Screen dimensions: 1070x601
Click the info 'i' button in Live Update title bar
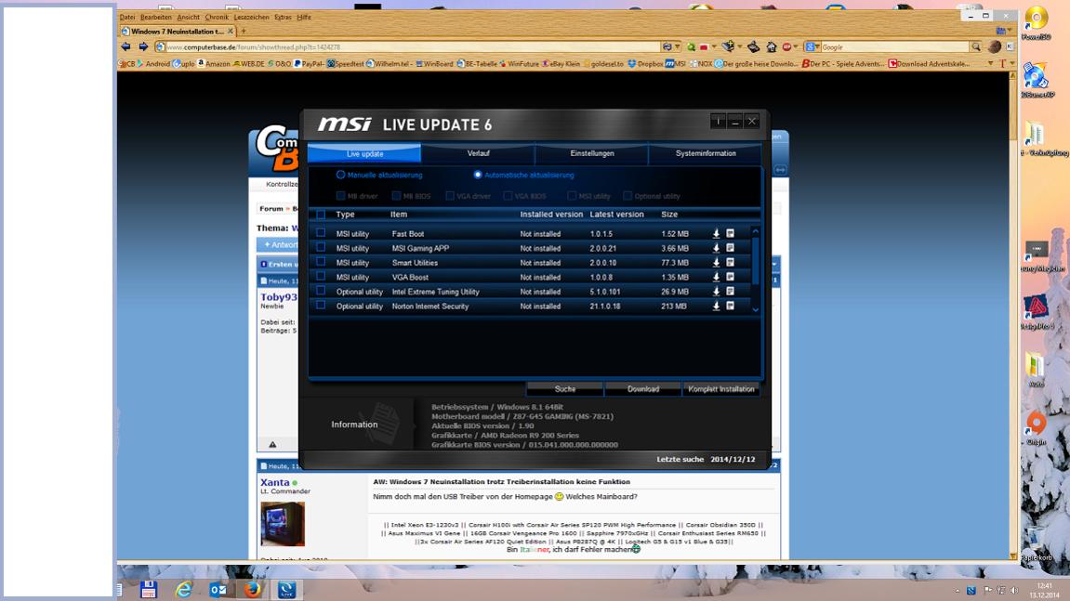(x=717, y=122)
